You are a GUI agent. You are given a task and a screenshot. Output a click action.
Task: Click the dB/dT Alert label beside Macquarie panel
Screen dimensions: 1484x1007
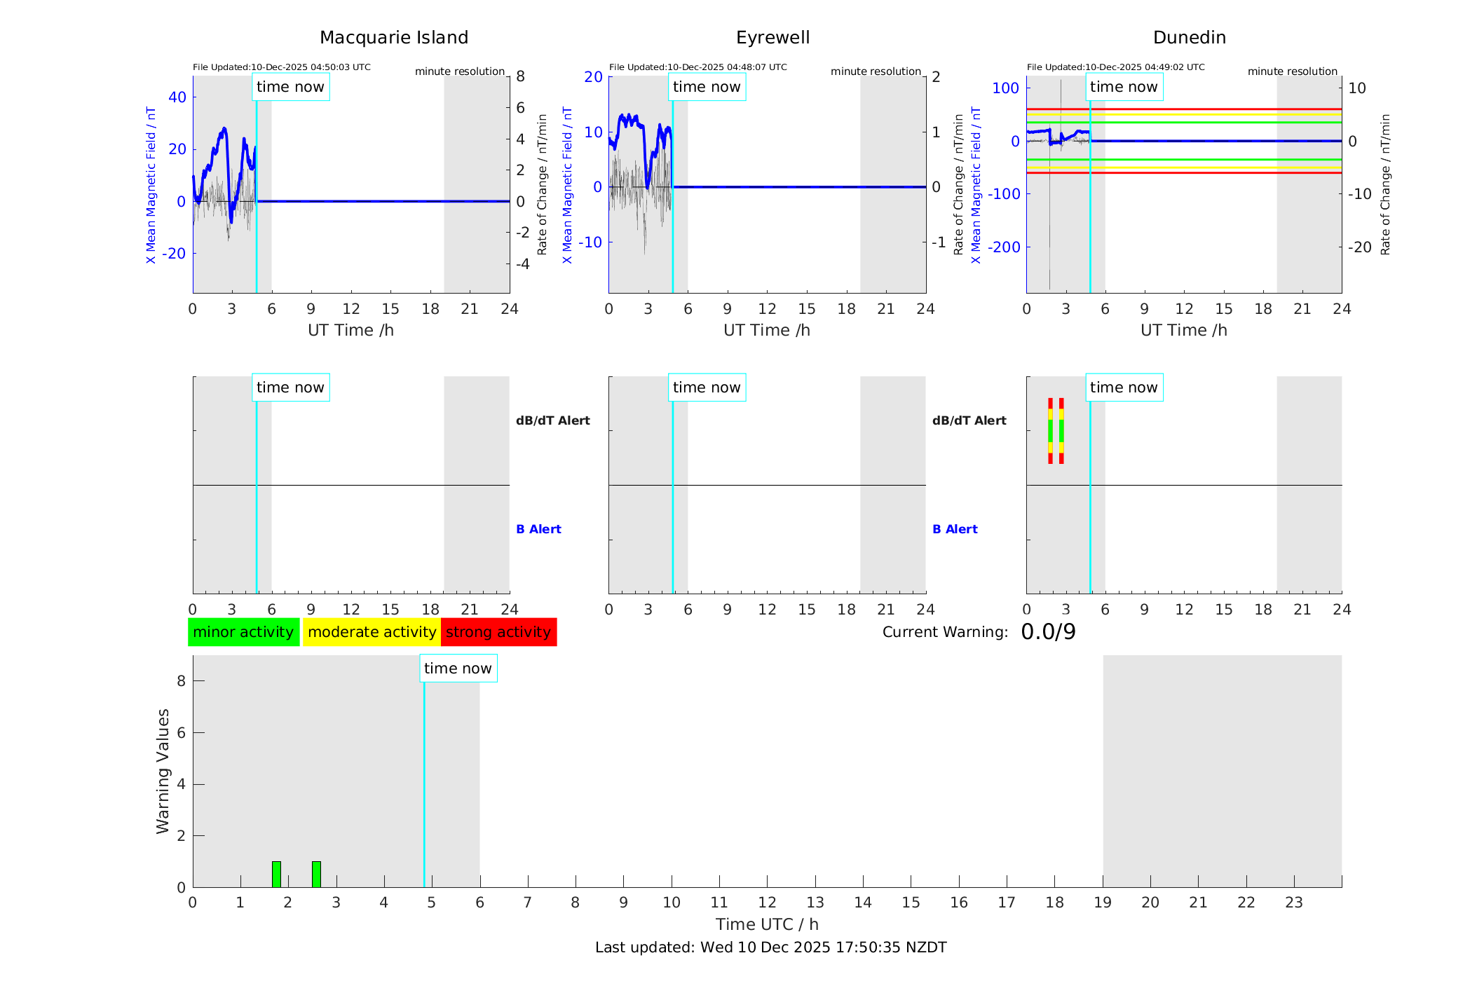(552, 420)
